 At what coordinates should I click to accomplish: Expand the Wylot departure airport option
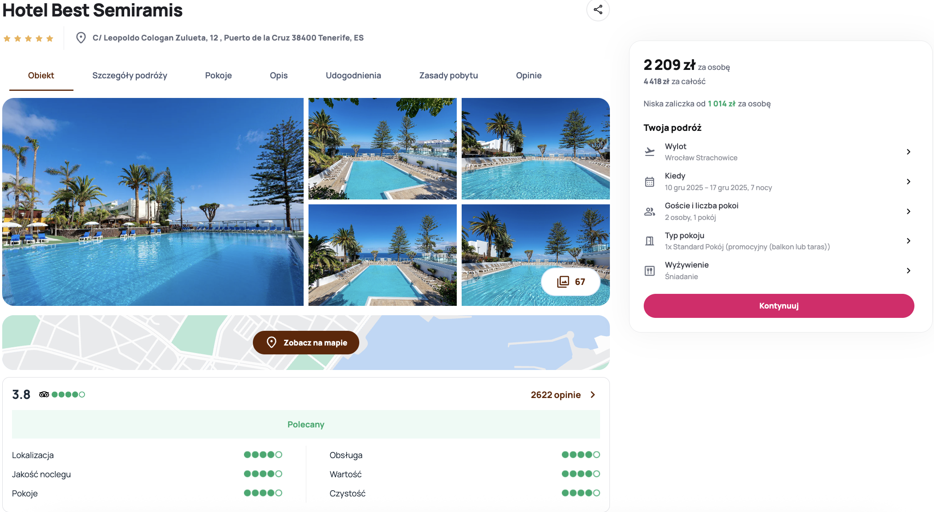[x=779, y=152]
